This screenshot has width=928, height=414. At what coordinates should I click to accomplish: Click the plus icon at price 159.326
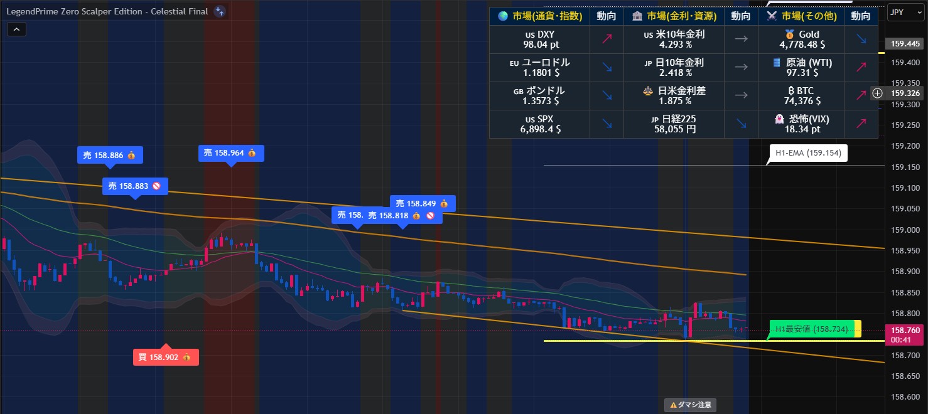(878, 93)
